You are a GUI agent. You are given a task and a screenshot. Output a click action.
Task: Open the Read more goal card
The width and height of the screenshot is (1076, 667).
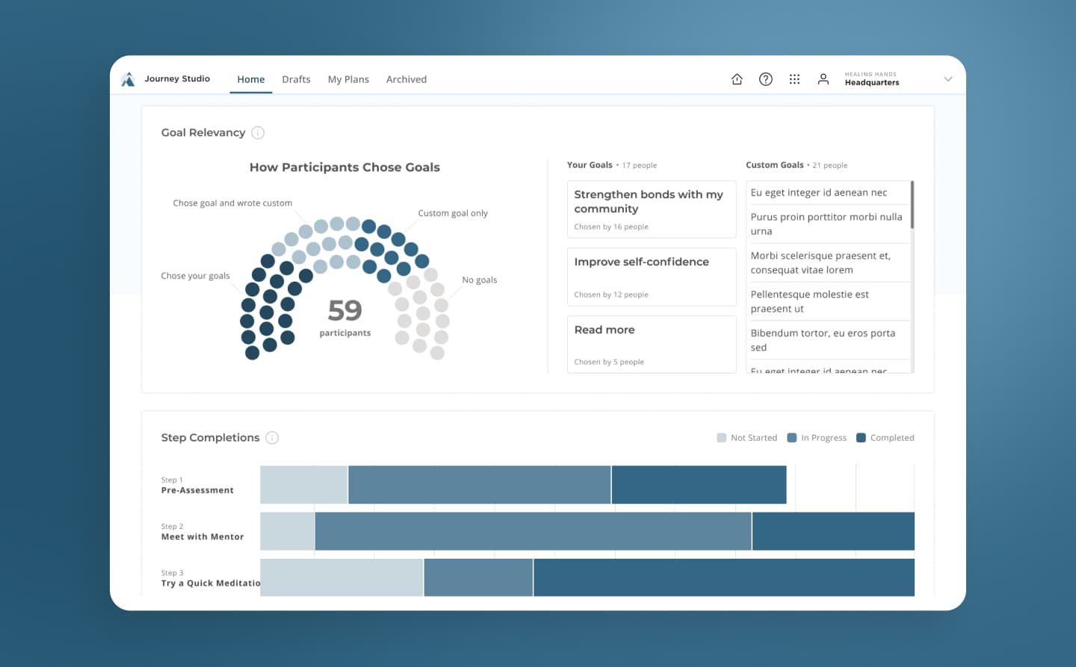click(x=651, y=344)
